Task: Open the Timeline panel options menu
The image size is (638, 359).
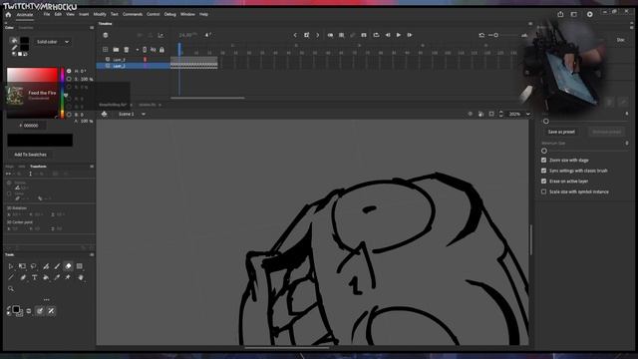Action: [530, 24]
